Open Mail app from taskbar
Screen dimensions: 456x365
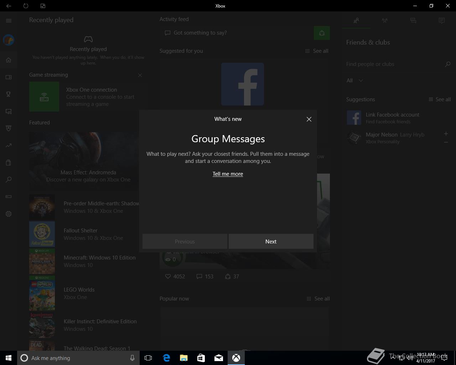click(219, 358)
